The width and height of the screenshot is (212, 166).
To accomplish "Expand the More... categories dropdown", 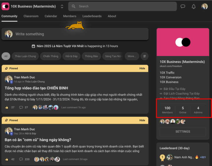I will 132,56.
